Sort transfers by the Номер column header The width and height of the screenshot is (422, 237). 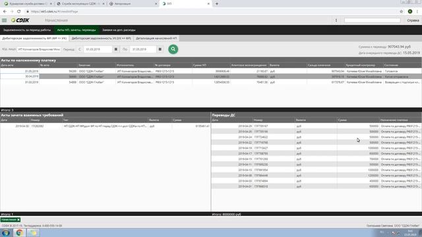pos(274,120)
